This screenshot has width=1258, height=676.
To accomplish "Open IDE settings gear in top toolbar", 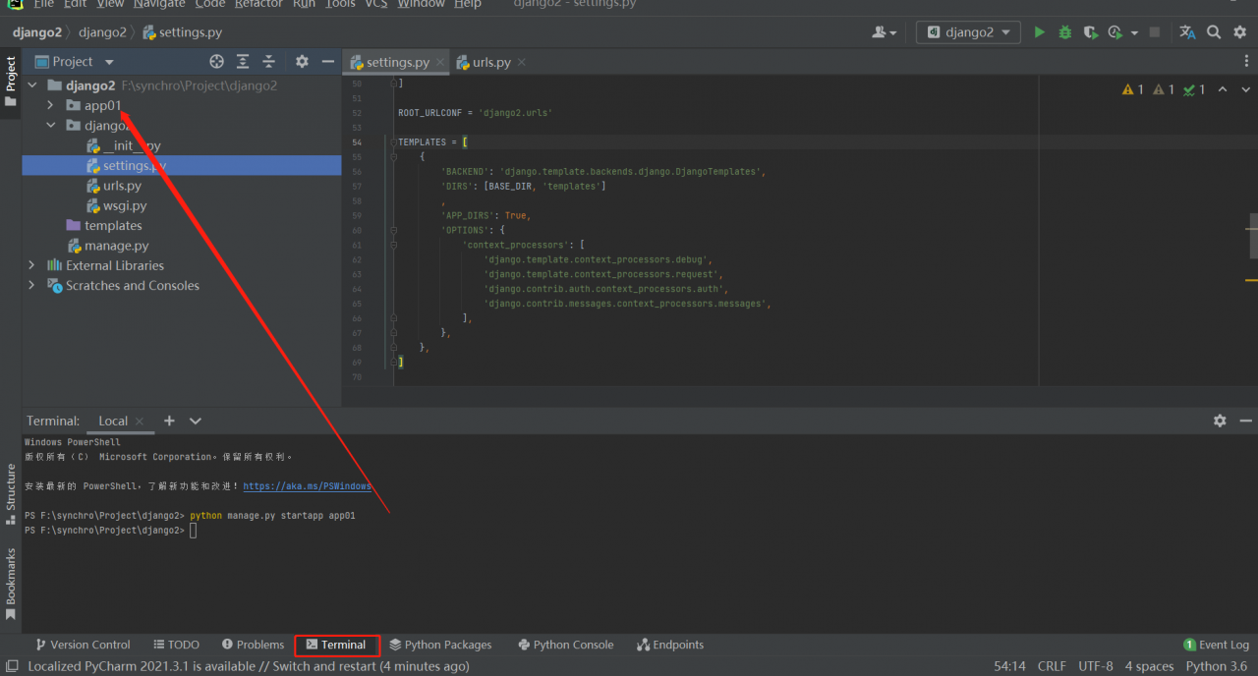I will click(1239, 32).
